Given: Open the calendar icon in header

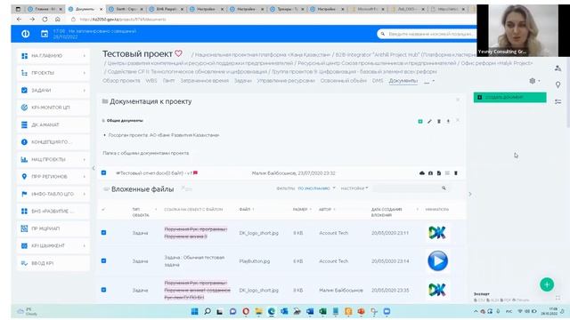Looking at the screenshot, I should point(45,34).
